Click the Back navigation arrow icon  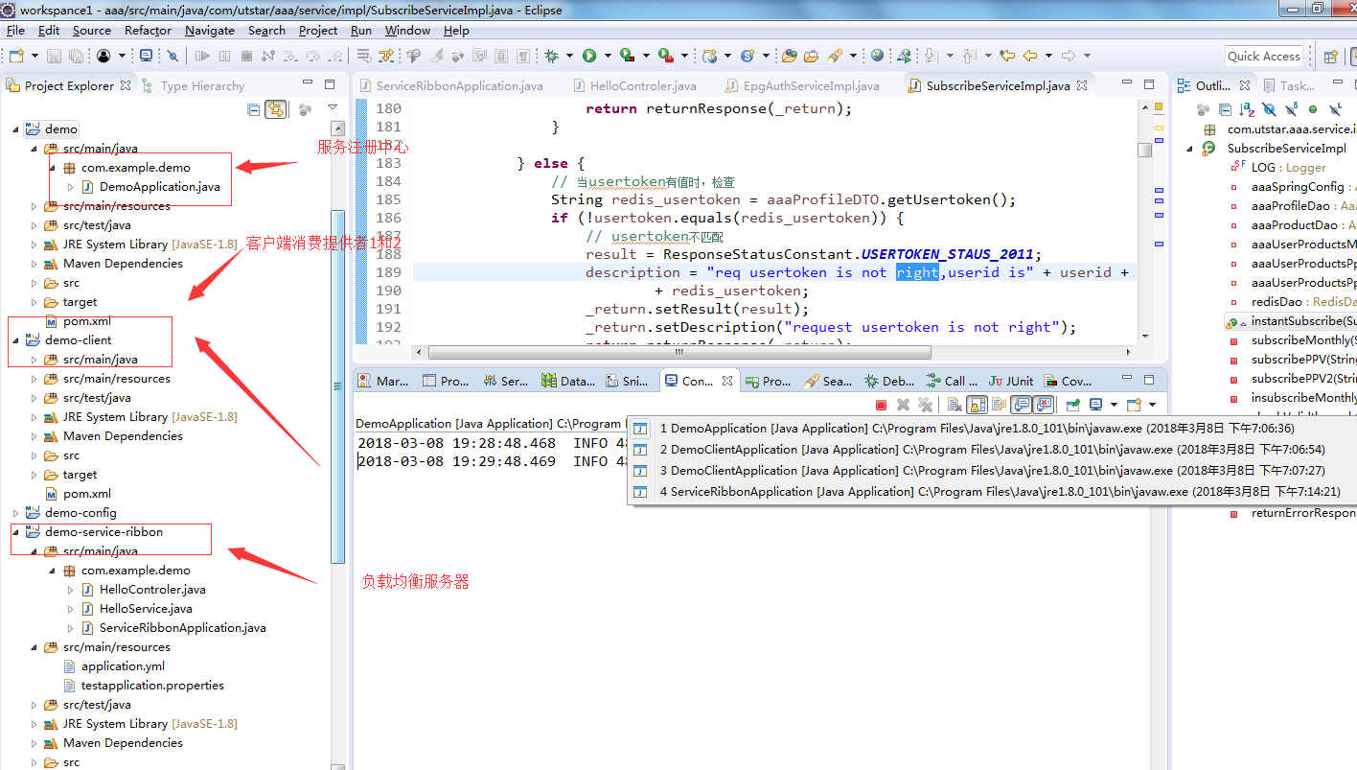pyautogui.click(x=1030, y=56)
